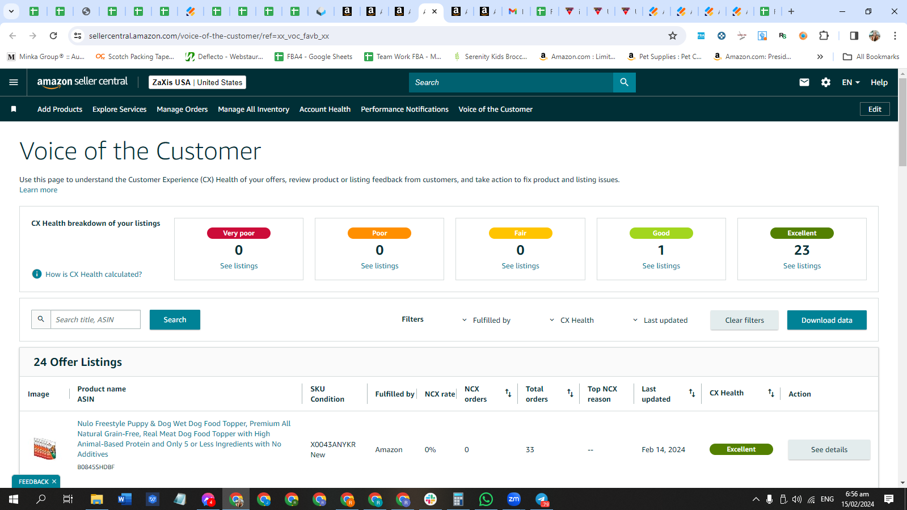See listings under the Excellent card
The height and width of the screenshot is (510, 907).
point(802,265)
